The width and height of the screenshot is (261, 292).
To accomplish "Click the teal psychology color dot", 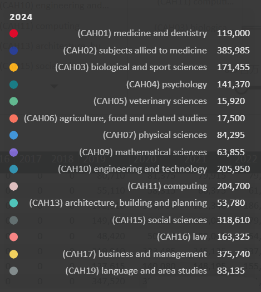I will pos(13,85).
